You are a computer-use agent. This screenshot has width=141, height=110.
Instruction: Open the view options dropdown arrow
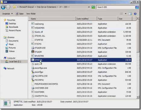[126, 14]
